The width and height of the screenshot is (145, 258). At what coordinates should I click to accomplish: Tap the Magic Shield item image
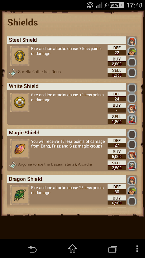coord(20,149)
